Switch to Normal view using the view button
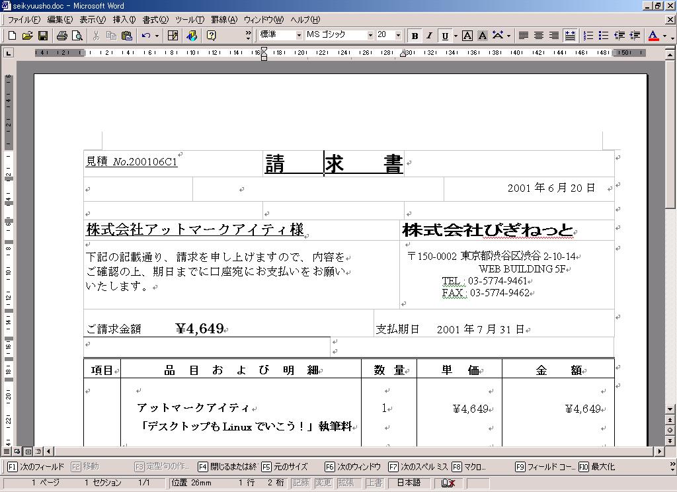 coord(7,452)
